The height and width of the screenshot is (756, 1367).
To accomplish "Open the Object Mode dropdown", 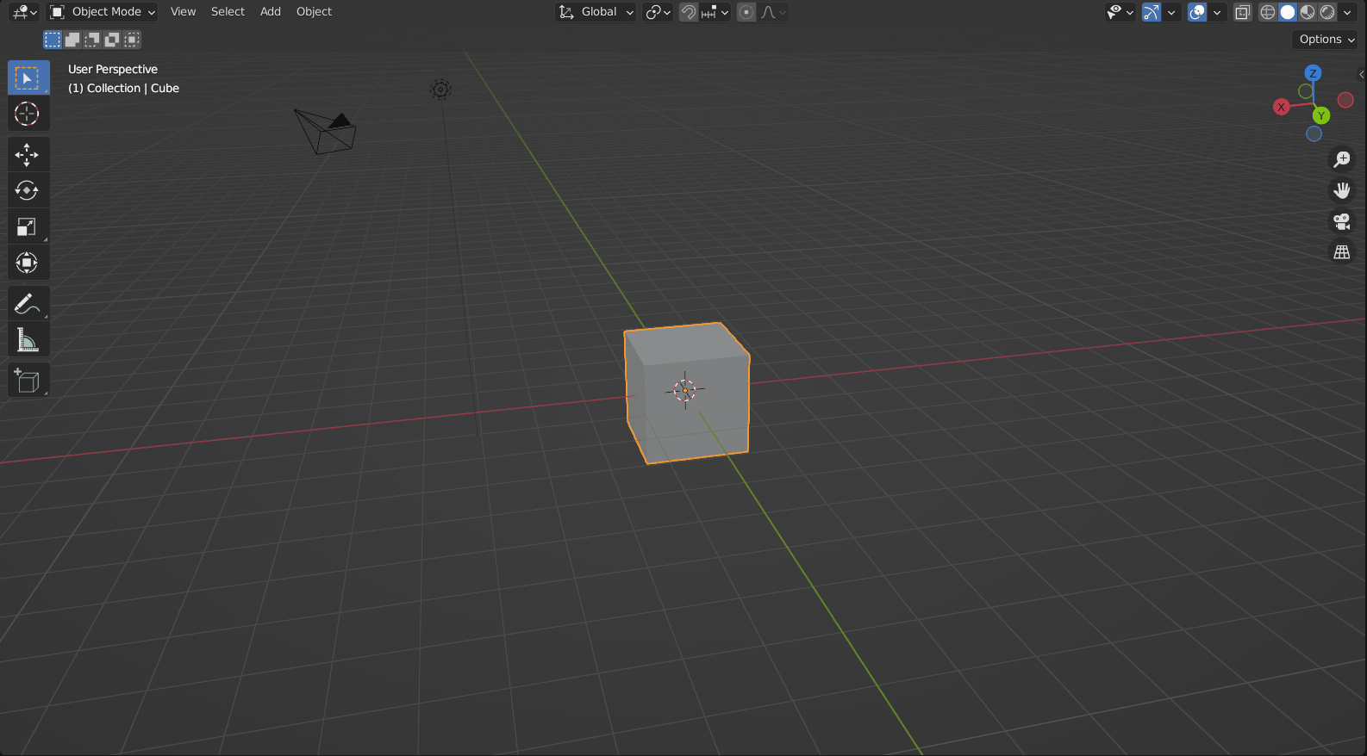I will point(103,12).
